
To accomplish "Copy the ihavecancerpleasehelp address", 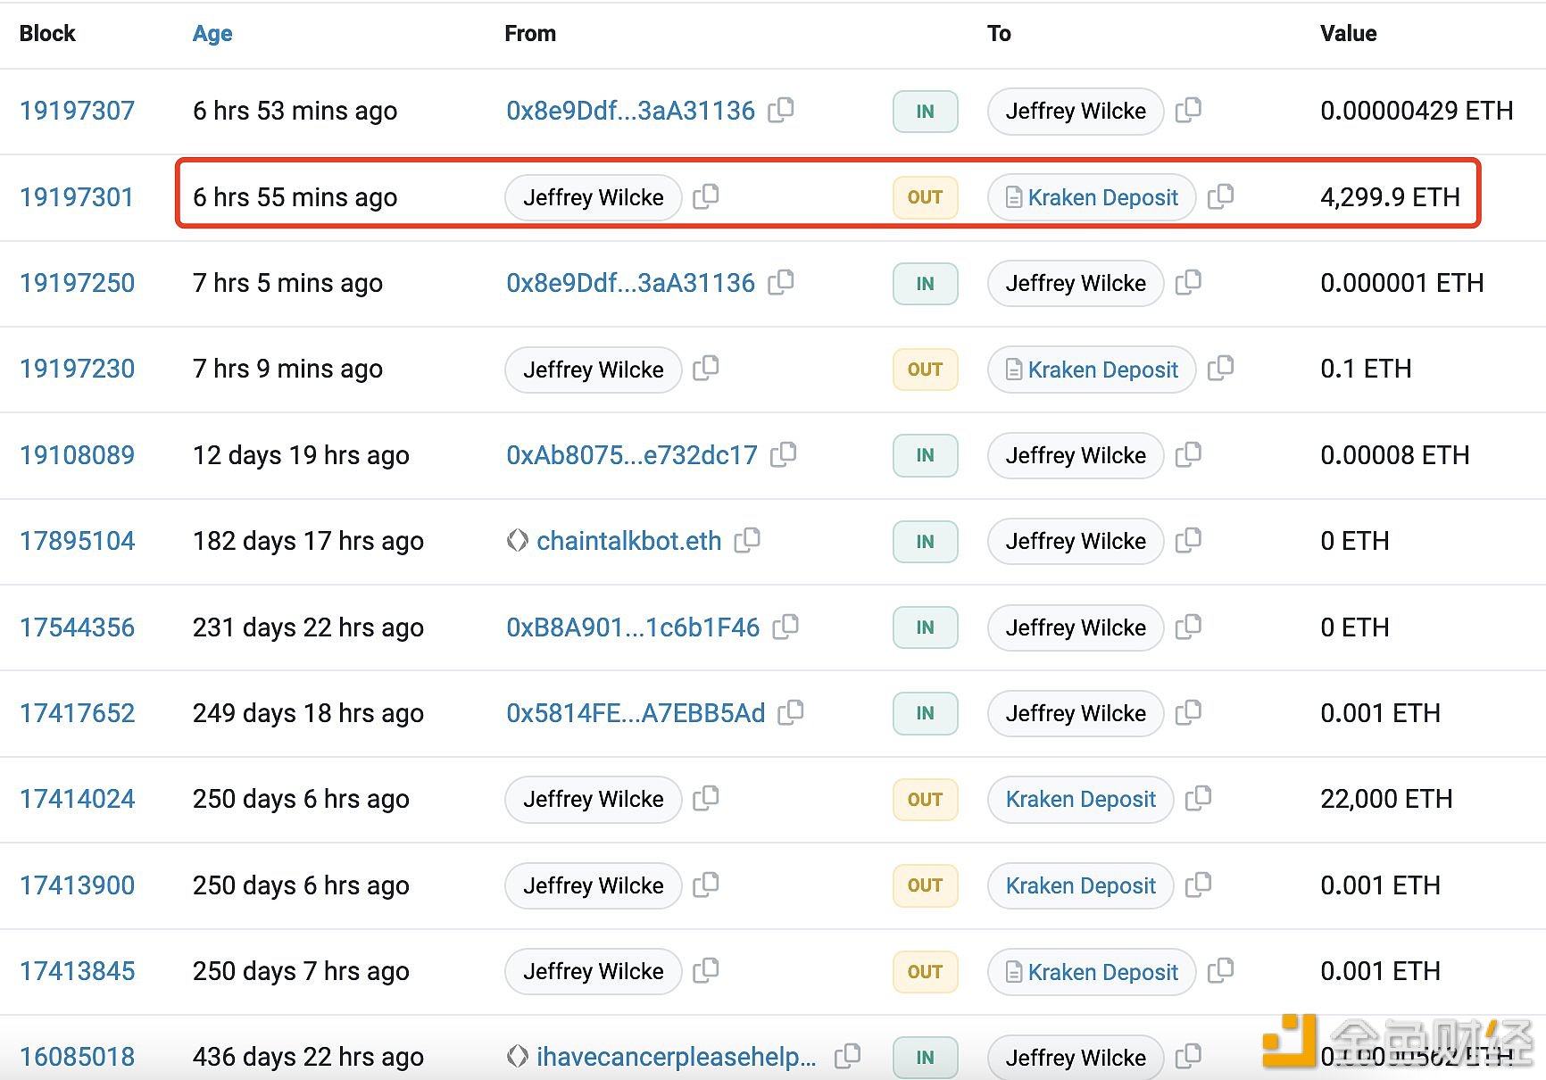I will point(847,1057).
